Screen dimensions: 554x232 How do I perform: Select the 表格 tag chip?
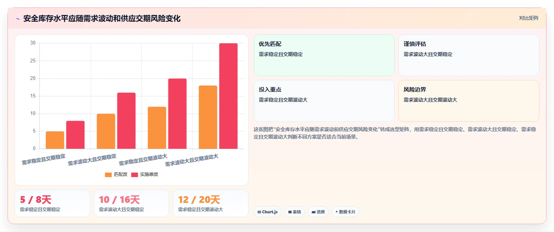pyautogui.click(x=295, y=212)
